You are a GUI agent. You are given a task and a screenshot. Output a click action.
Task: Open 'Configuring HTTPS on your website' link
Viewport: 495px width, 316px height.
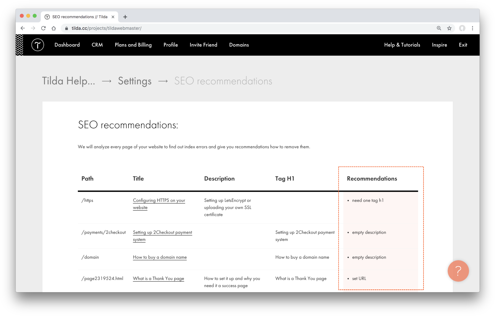(159, 204)
